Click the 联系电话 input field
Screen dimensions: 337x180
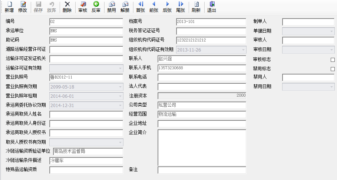[202, 77]
